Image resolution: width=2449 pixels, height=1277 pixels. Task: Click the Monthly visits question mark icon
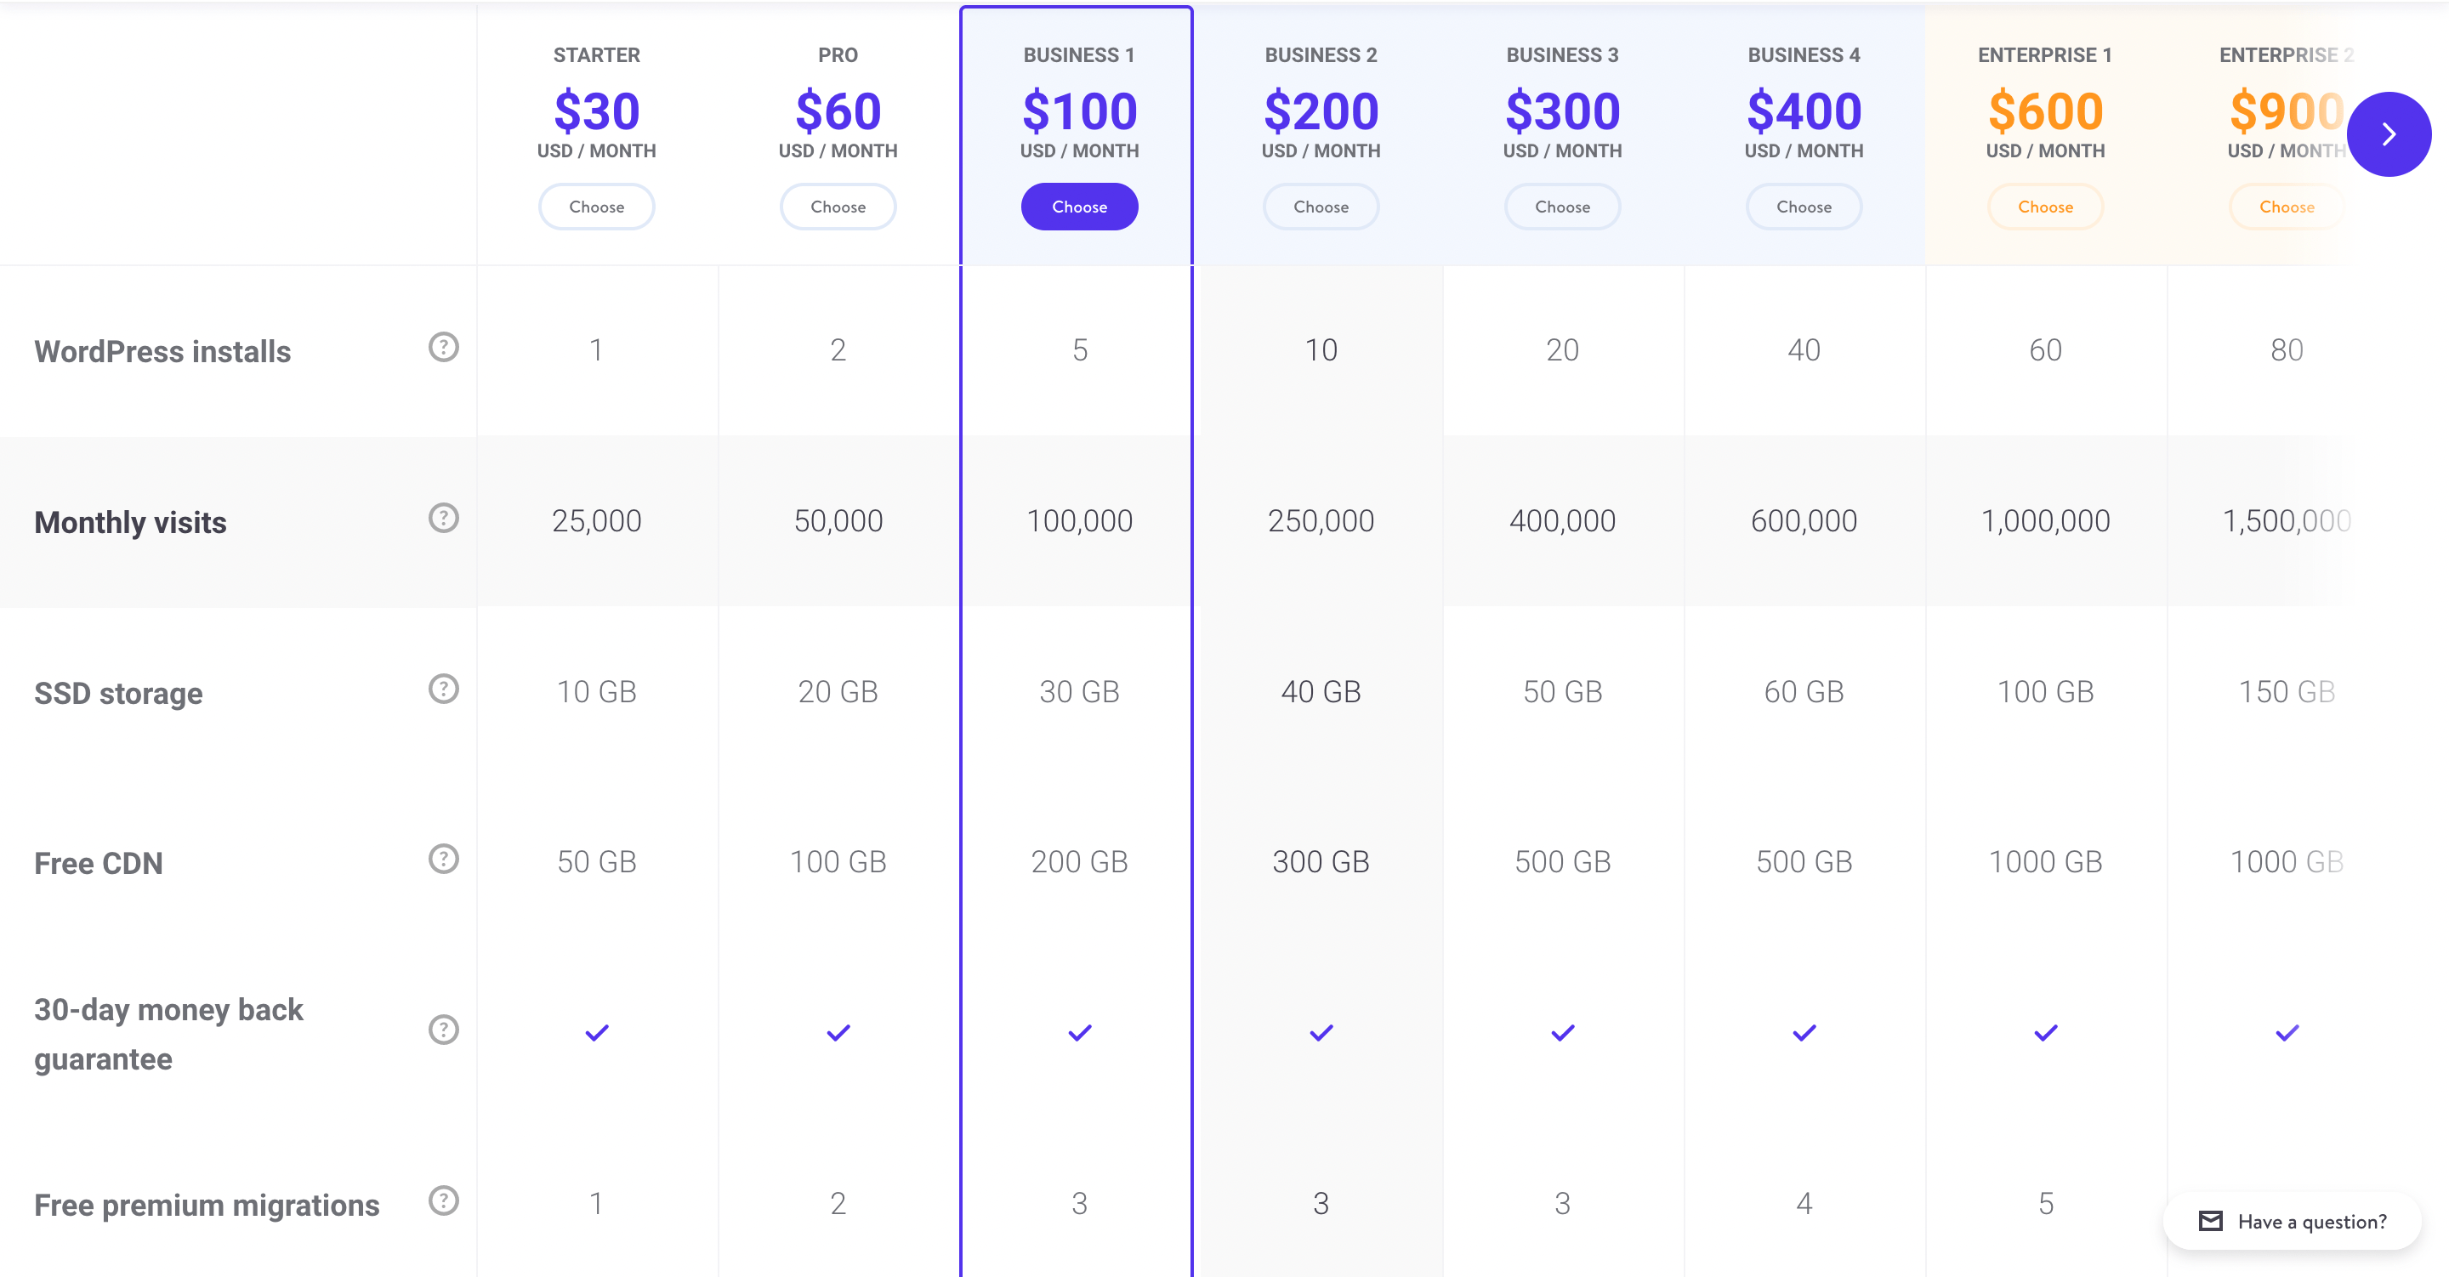443,519
